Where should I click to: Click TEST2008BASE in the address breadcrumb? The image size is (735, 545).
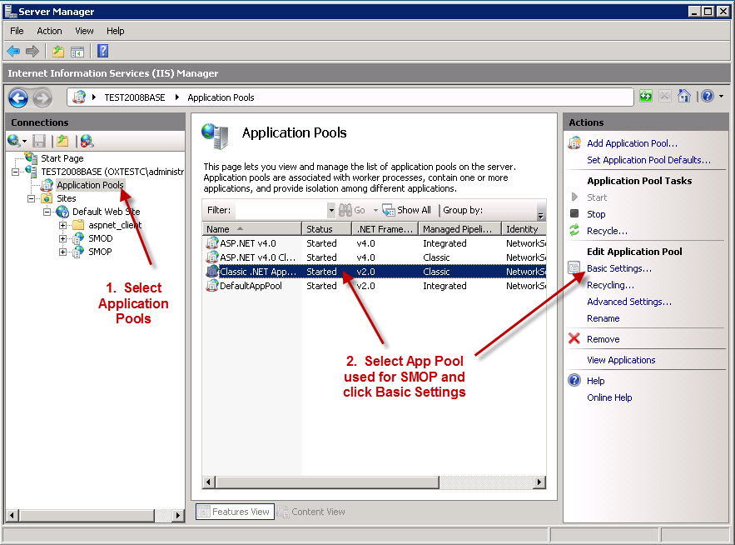coord(135,97)
